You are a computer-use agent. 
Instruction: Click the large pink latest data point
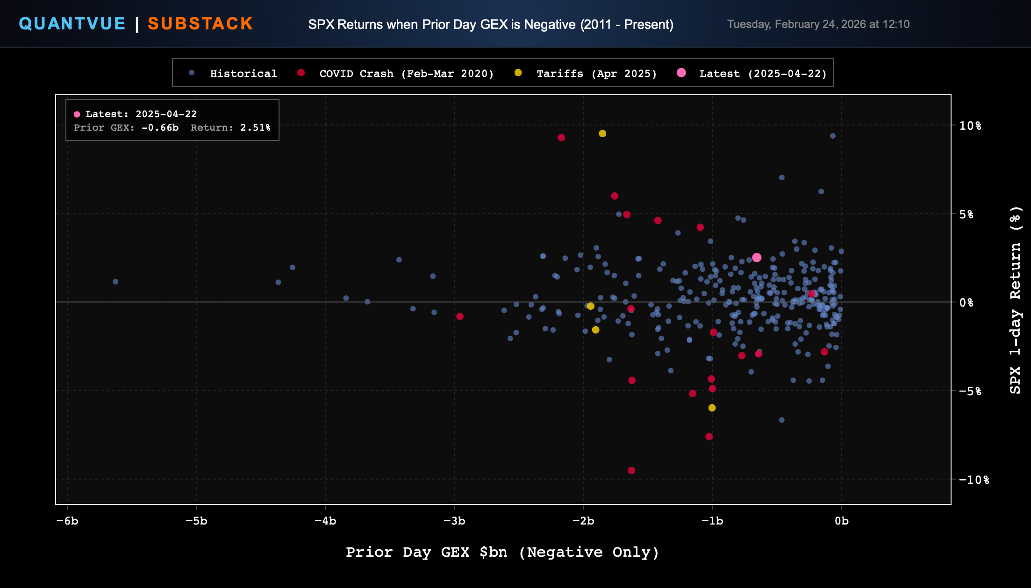(757, 258)
